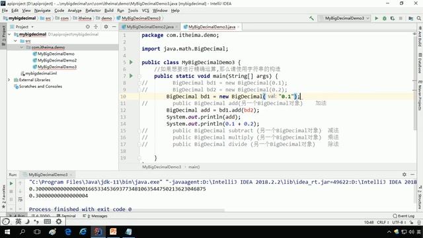Viewport: 423px width, 238px height.
Task: Open the Messages tool window
Action: coord(95,216)
